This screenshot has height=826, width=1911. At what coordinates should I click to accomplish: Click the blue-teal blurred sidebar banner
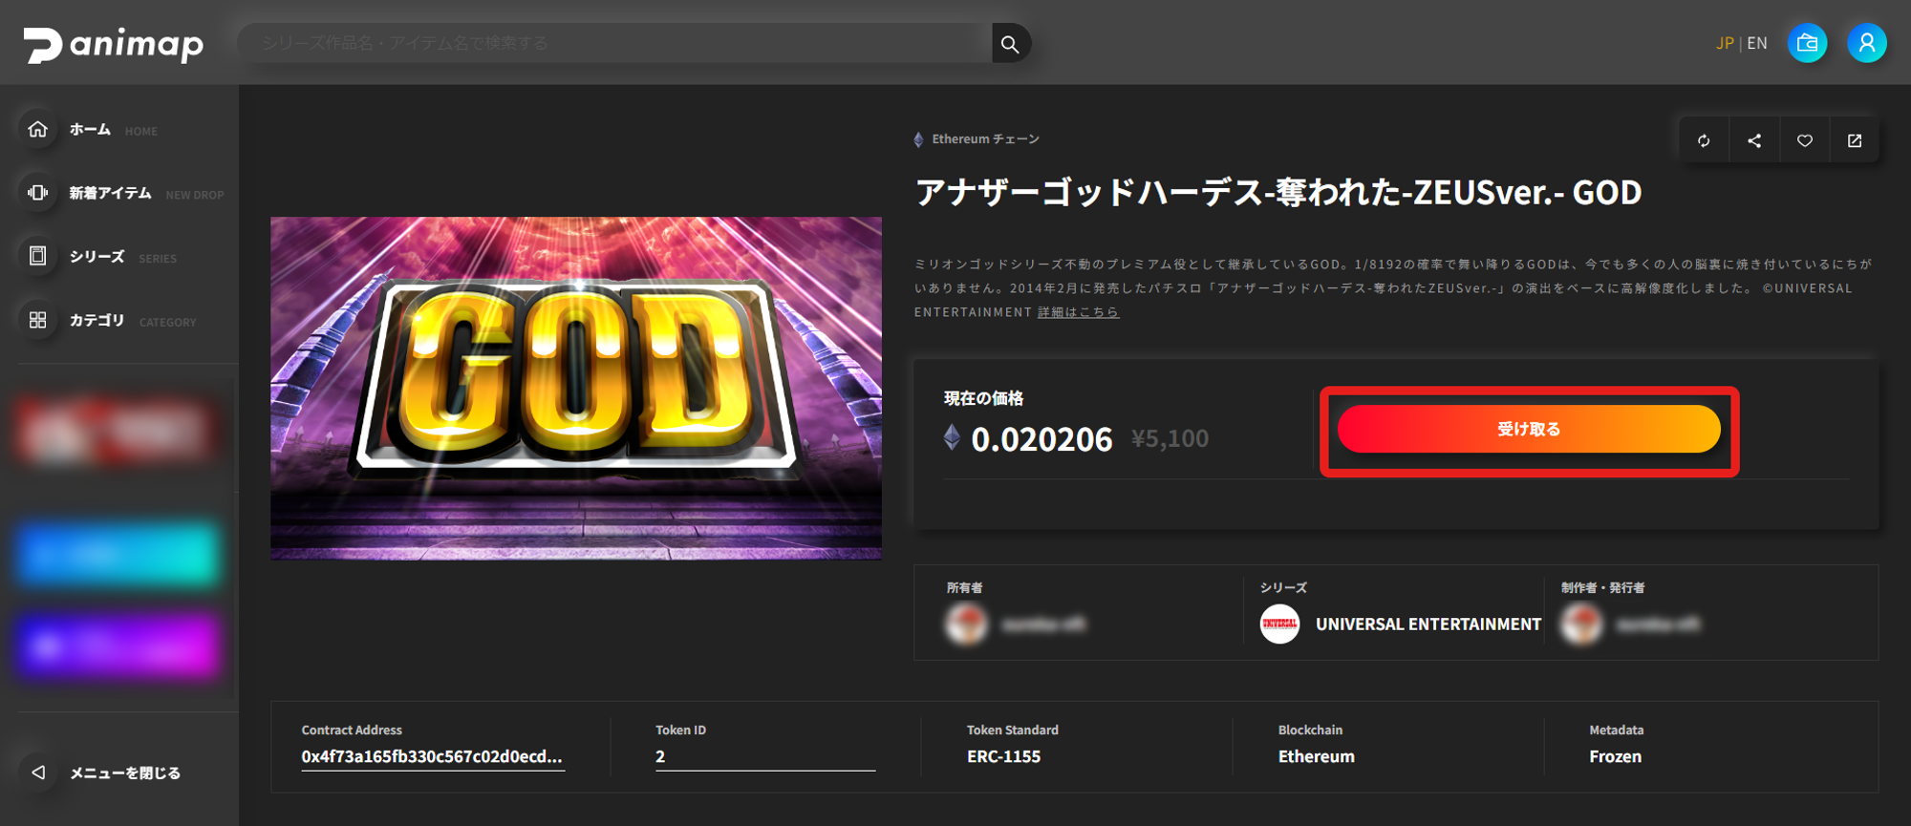click(x=118, y=553)
